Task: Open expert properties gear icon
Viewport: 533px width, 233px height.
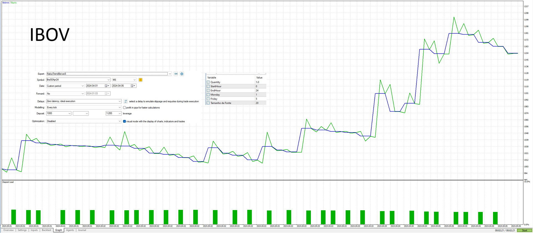Action: click(x=182, y=74)
